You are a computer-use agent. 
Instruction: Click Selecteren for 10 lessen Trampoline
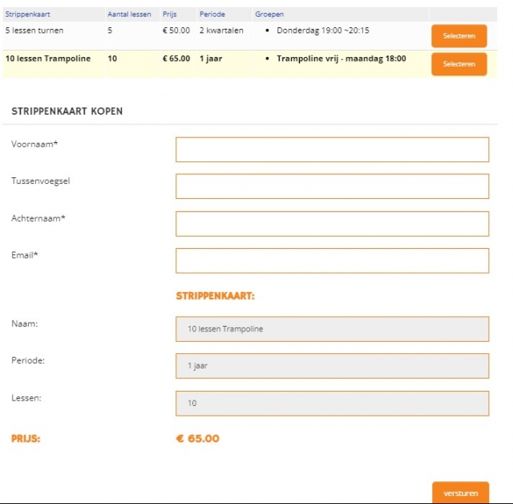click(458, 64)
